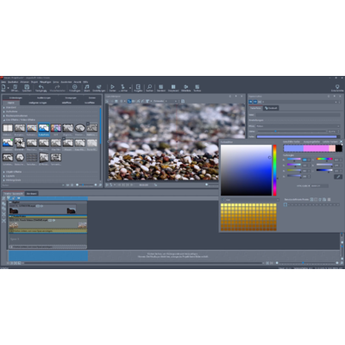Image resolution: width=345 pixels, height=345 pixels.
Task: Click inside the saturation-brightness color square
Action: click(246, 170)
